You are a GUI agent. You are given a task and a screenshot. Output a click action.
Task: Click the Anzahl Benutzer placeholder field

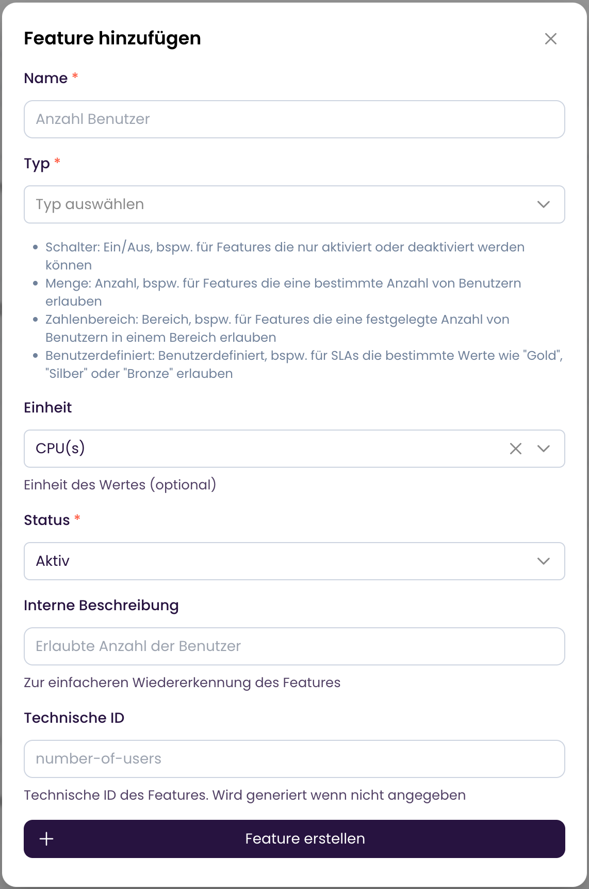(294, 119)
